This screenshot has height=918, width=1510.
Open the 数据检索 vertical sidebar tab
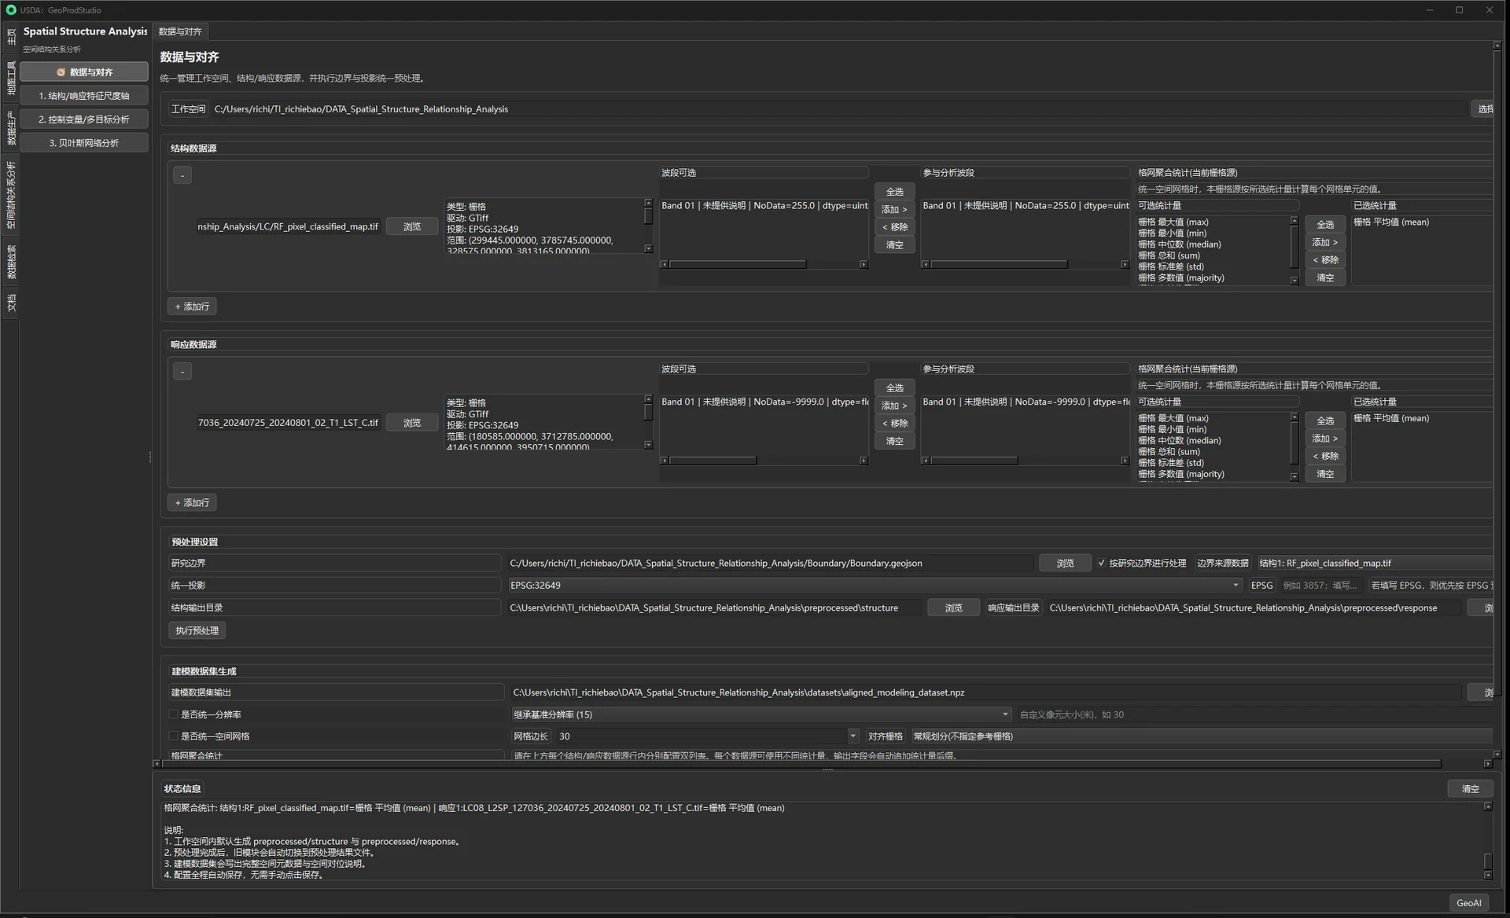[11, 262]
